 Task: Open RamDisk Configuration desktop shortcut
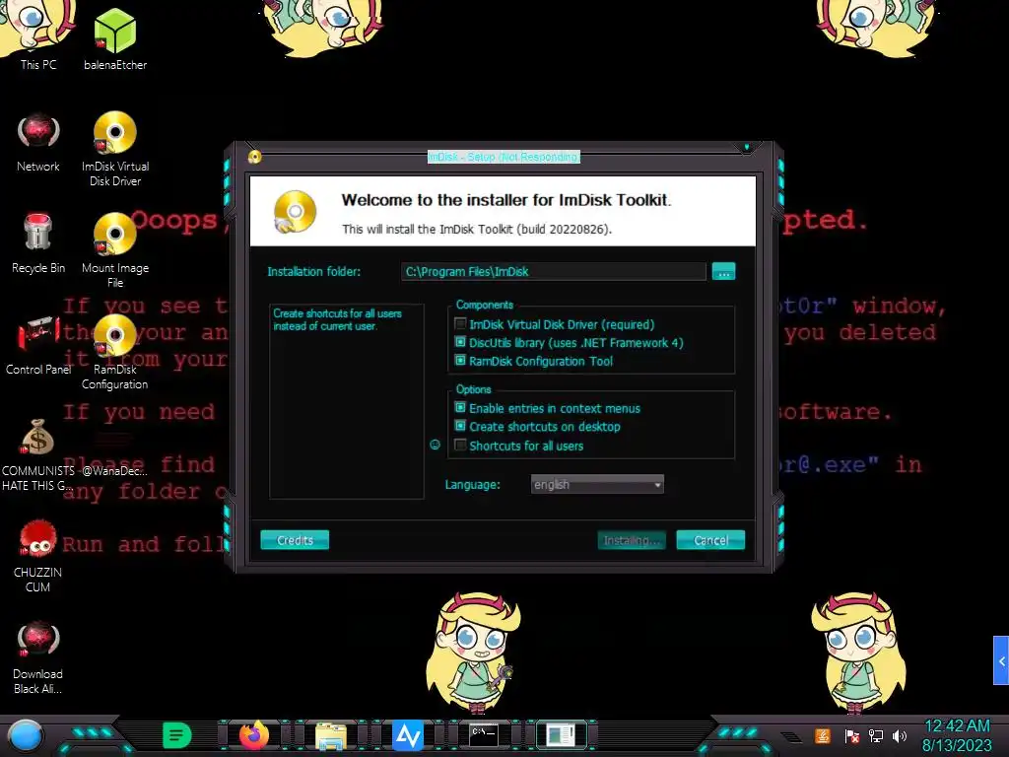click(115, 352)
